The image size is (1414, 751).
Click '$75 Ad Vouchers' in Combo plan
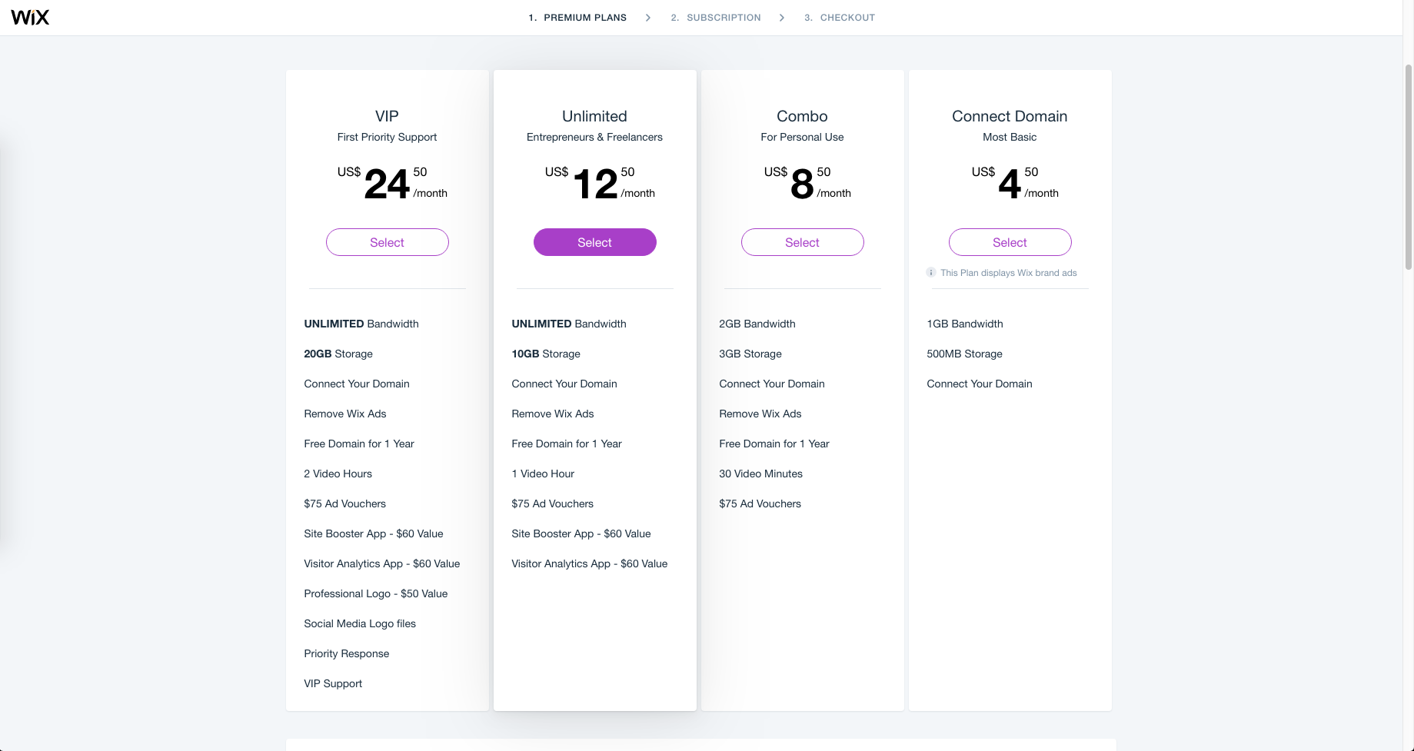click(x=760, y=503)
